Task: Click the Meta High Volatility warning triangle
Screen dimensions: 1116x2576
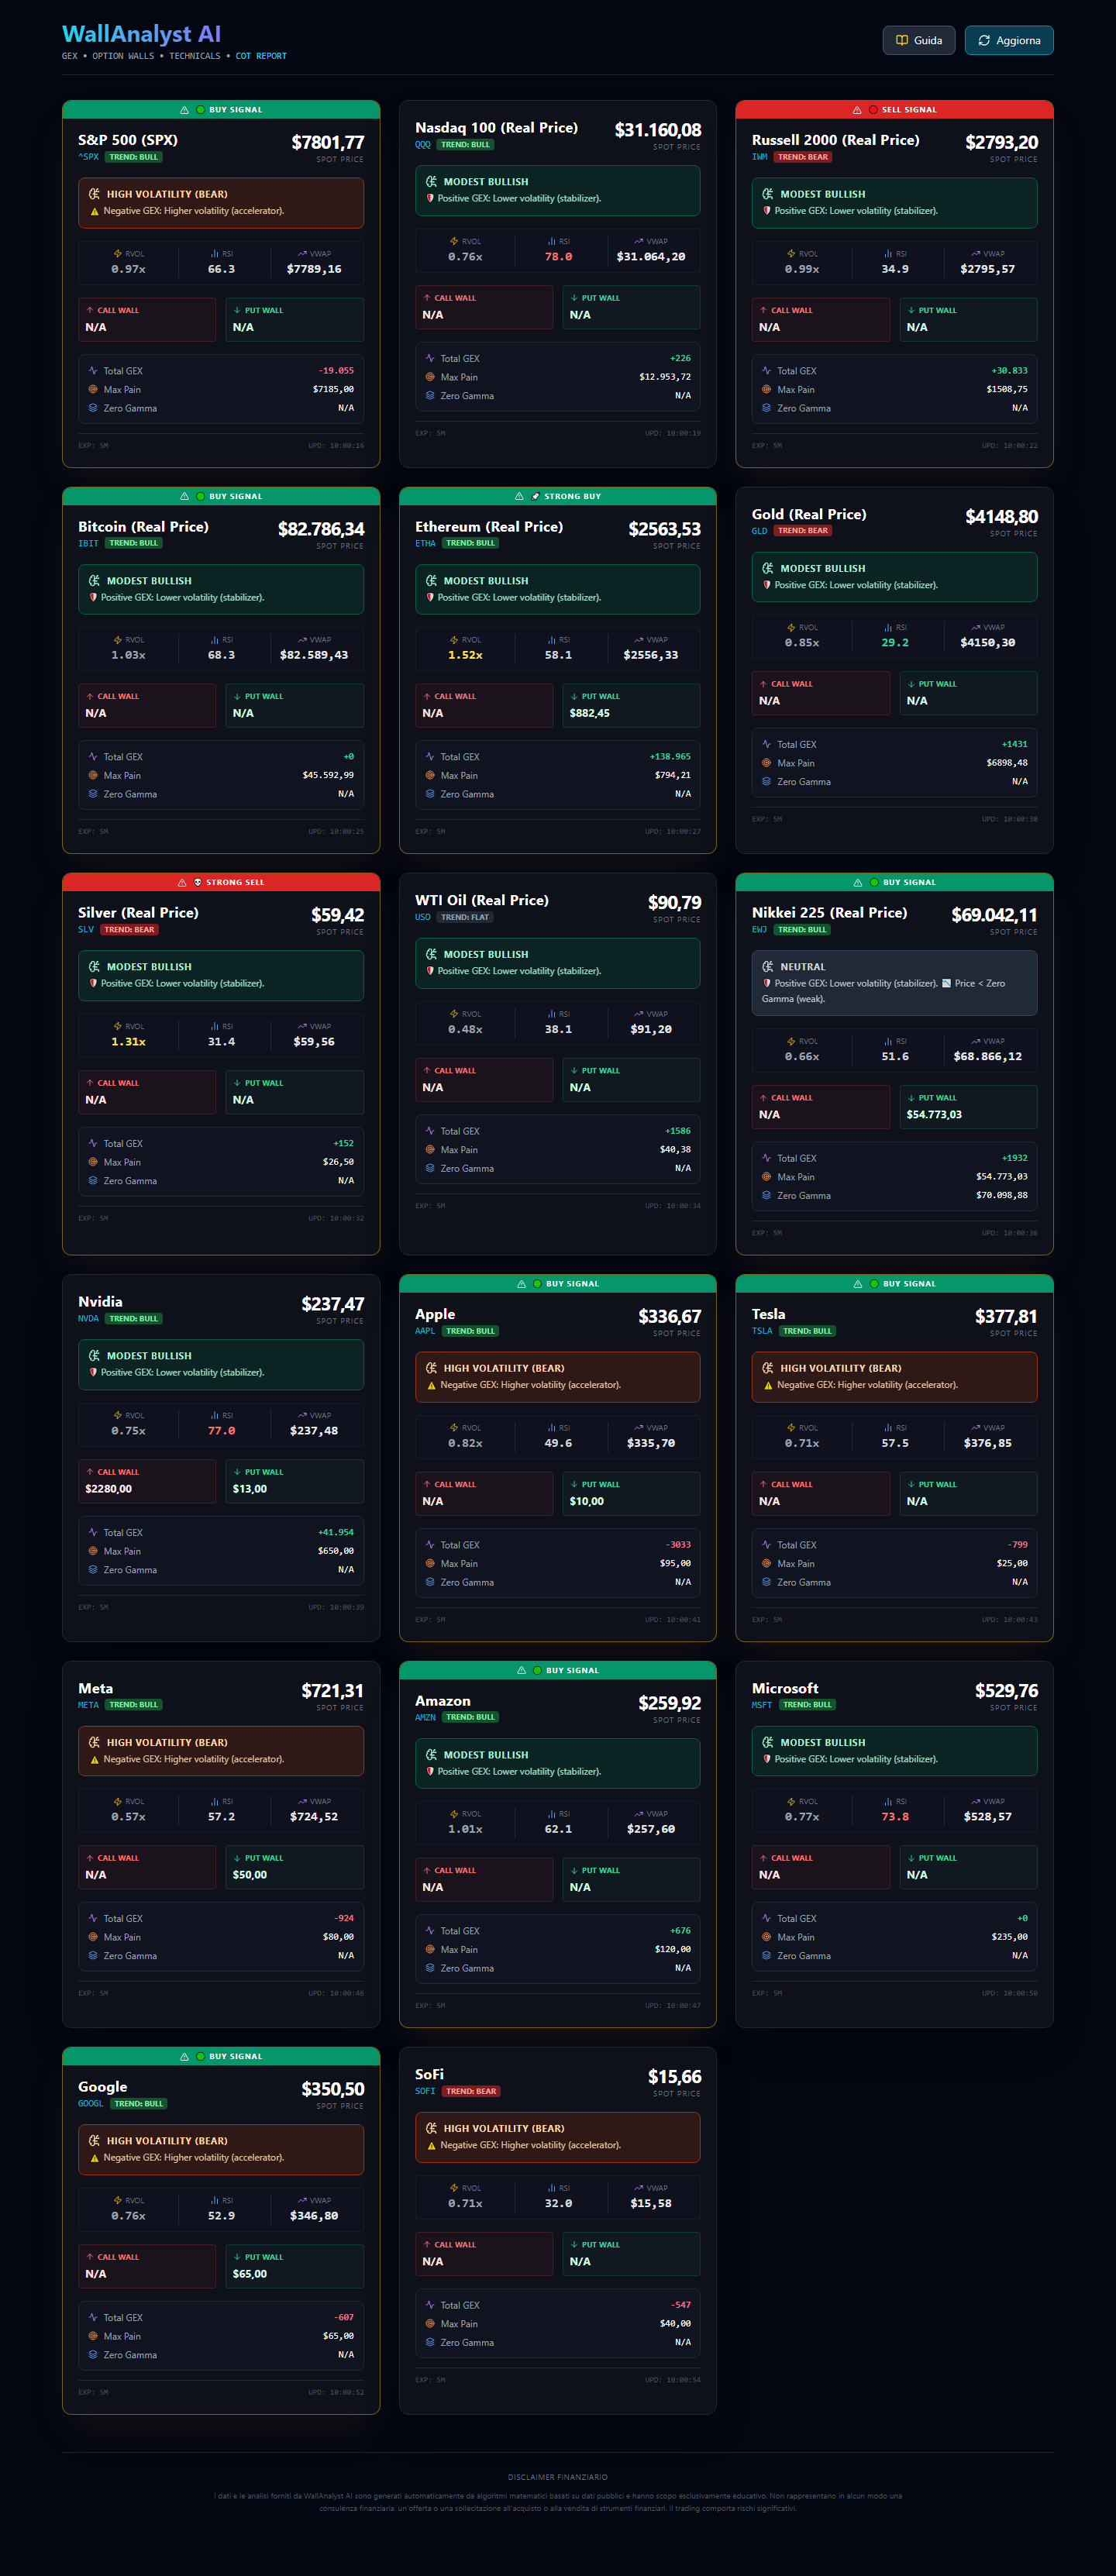Action: (x=95, y=1759)
